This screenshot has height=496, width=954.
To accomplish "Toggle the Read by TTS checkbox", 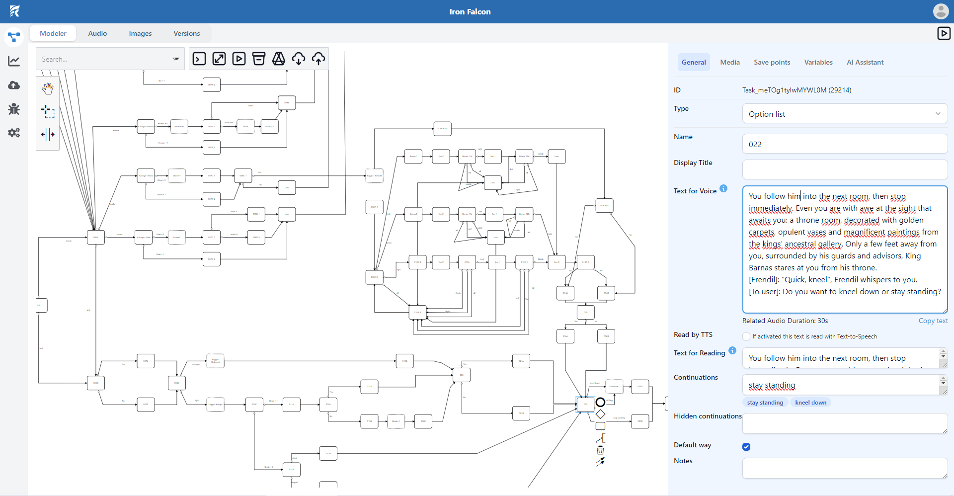I will click(x=746, y=336).
